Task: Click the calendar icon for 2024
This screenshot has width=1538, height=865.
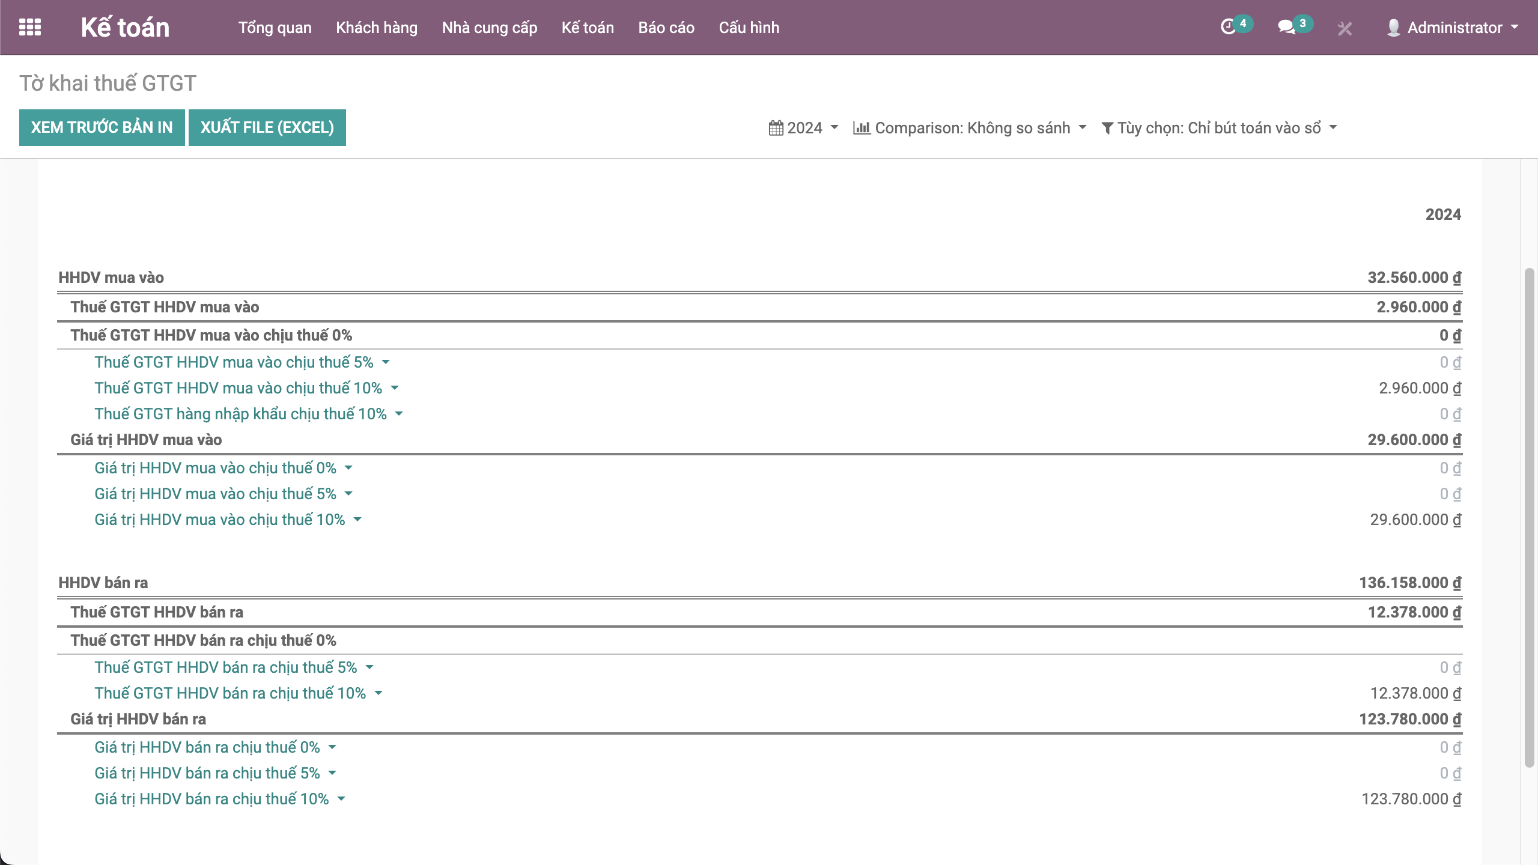Action: pyautogui.click(x=776, y=128)
